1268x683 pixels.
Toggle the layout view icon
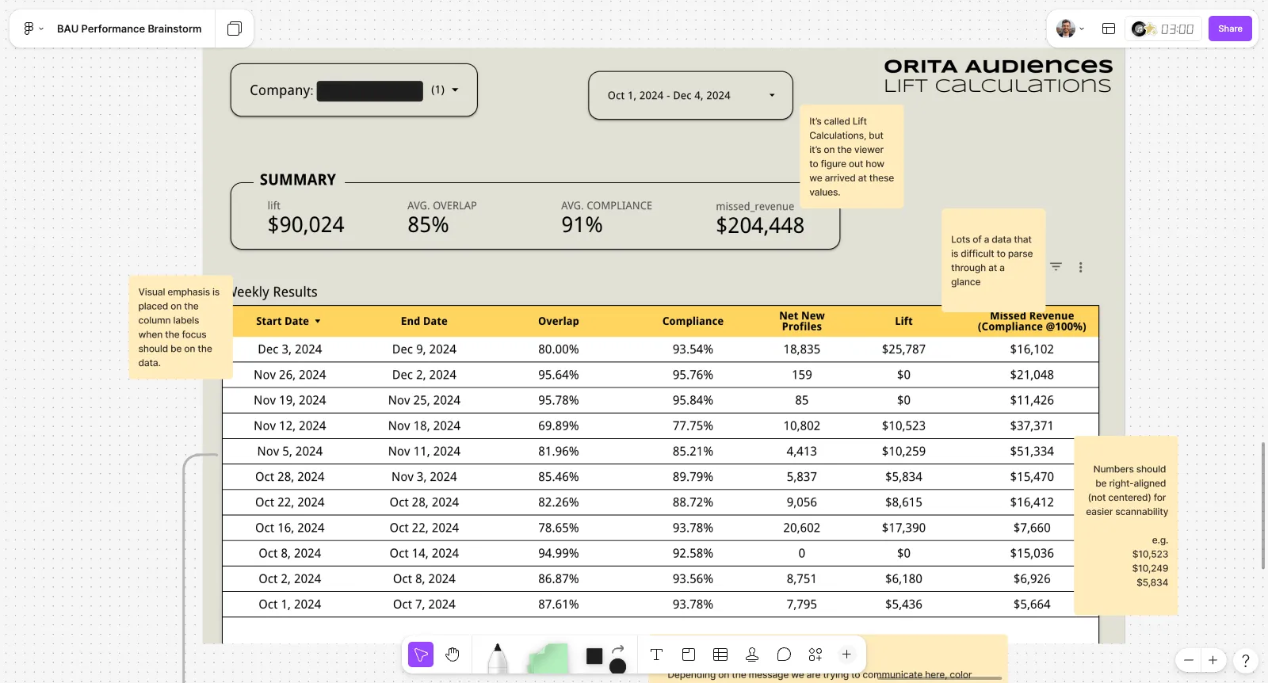point(1109,29)
